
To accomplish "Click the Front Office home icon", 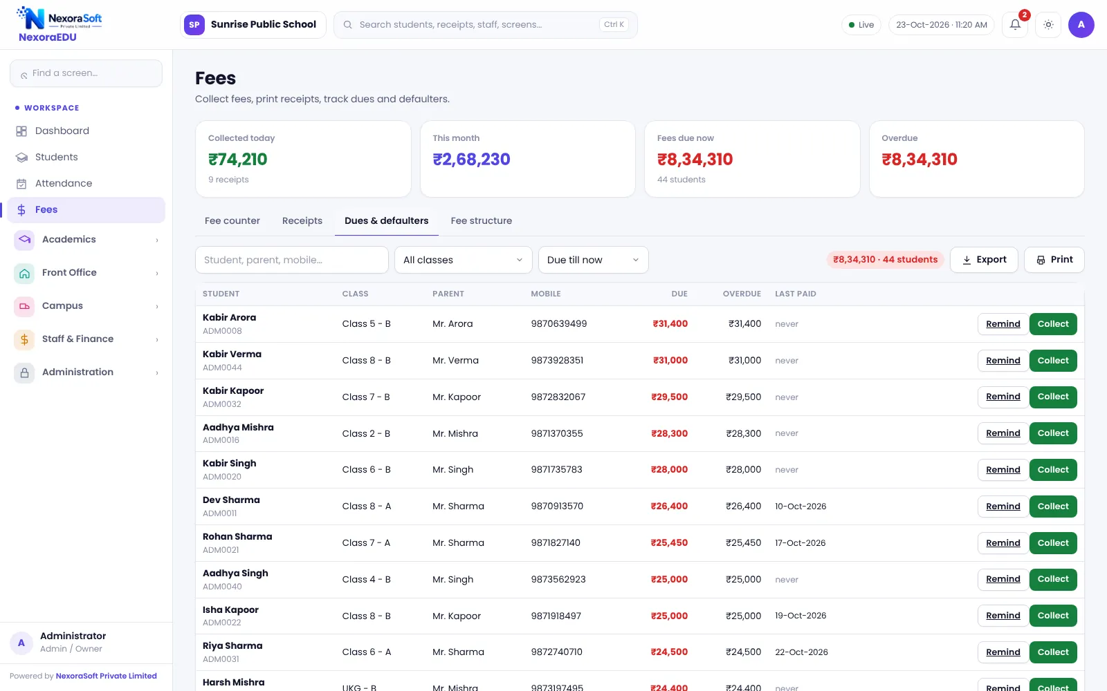I will [x=24, y=273].
